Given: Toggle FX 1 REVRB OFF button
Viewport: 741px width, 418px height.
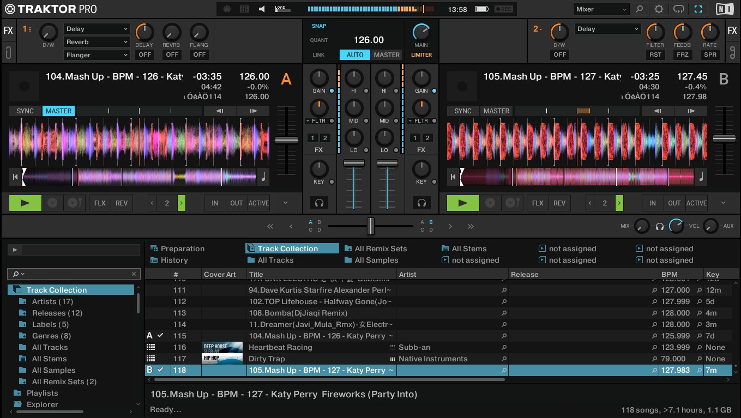Looking at the screenshot, I should [172, 54].
